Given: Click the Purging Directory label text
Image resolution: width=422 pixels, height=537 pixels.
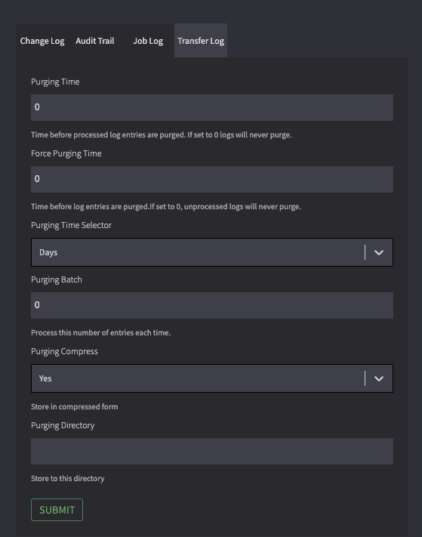Looking at the screenshot, I should pyautogui.click(x=63, y=425).
